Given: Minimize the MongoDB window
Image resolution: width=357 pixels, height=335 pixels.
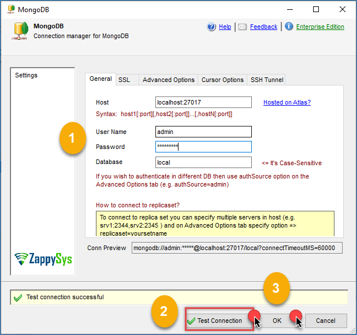Looking at the screenshot, I should pos(290,9).
